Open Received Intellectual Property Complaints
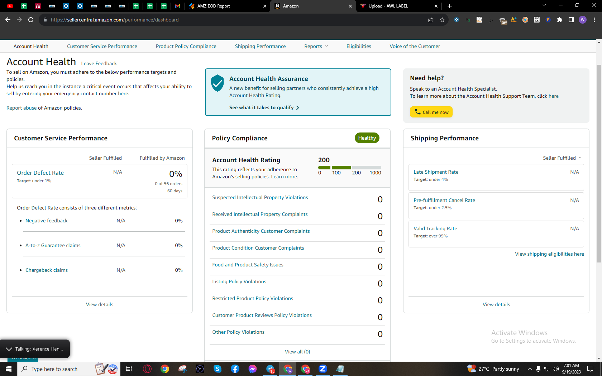Screen dimensions: 602x376 [x=260, y=214]
